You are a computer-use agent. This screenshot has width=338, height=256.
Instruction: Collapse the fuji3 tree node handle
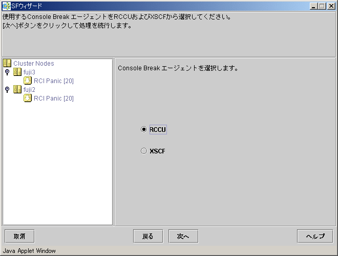click(x=7, y=72)
